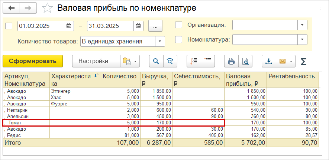
Task: Collapse all groups in report
Action: tap(207, 61)
